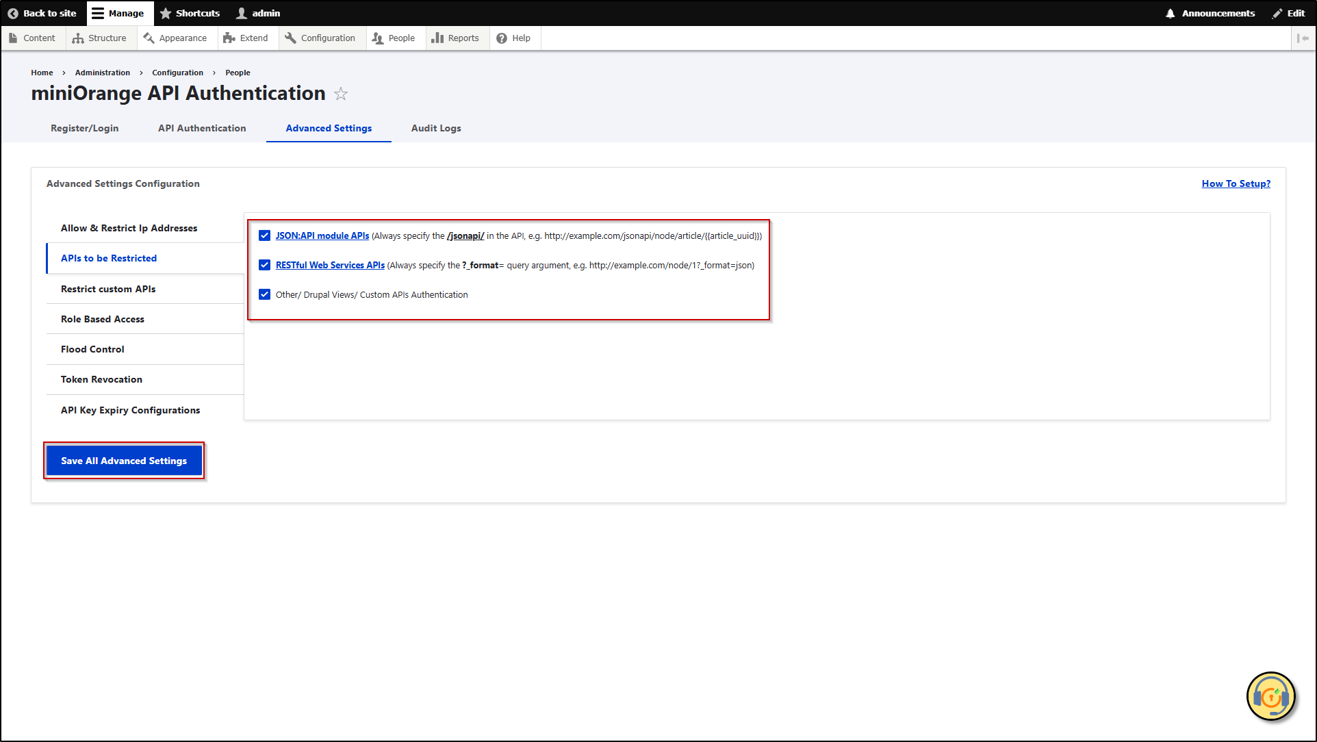1317x742 pixels.
Task: Uncheck JSON:API module APIs checkbox
Action: pyautogui.click(x=264, y=235)
